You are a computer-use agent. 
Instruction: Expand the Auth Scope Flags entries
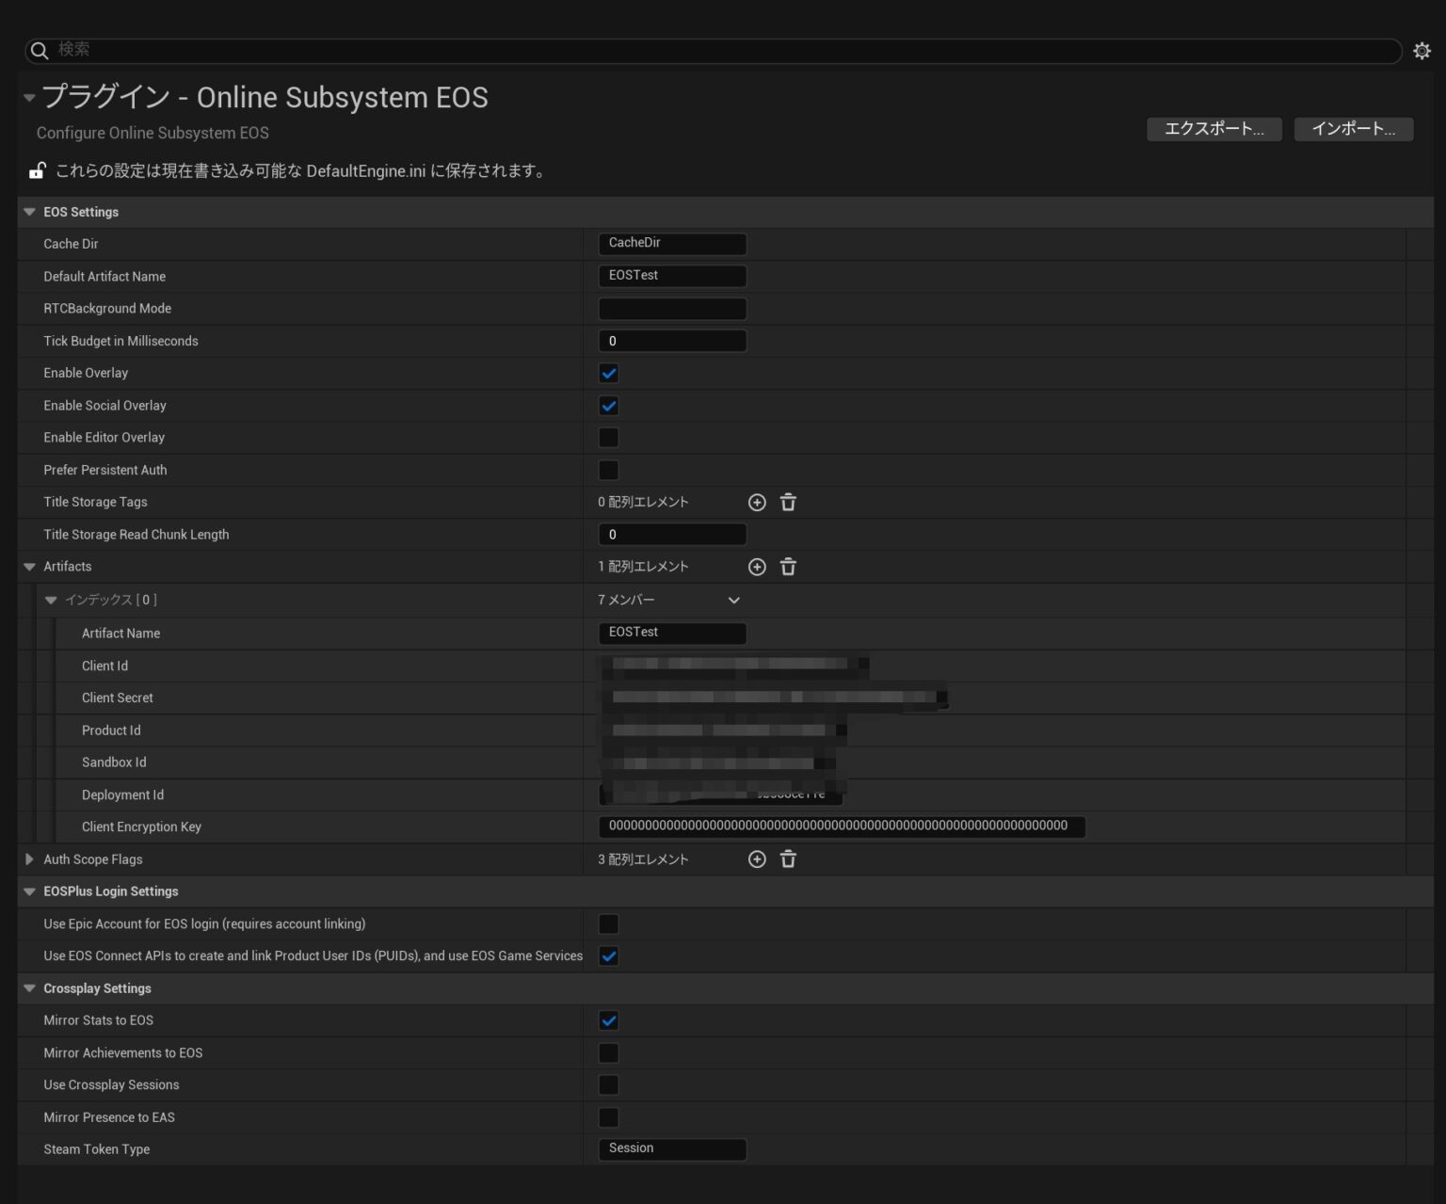pos(29,859)
